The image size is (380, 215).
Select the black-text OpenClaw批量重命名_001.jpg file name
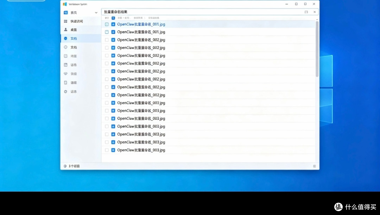[x=141, y=32]
